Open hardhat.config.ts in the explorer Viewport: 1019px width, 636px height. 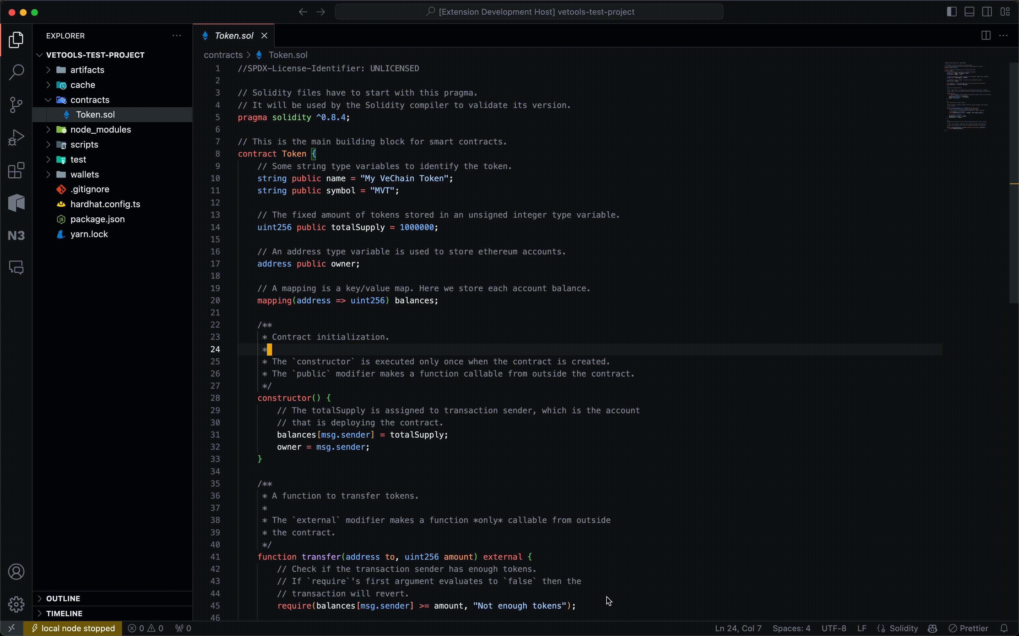(105, 204)
